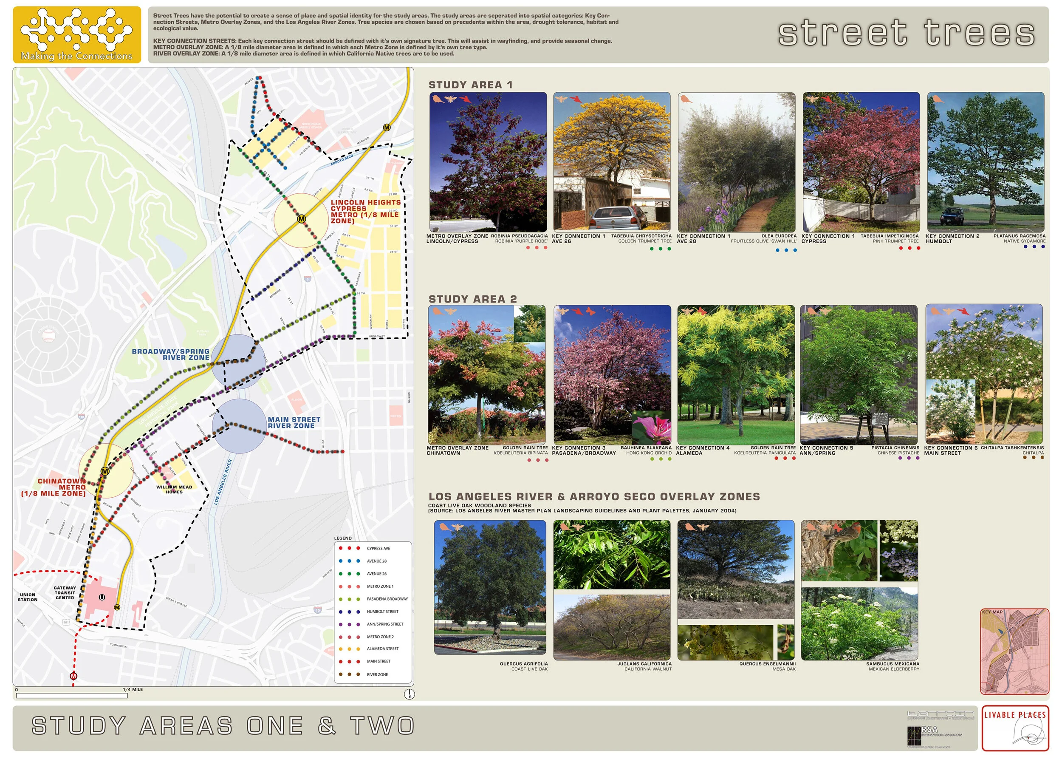Screen dimensions: 1062x759
Task: Click the Union Station U marker
Action: pos(102,597)
